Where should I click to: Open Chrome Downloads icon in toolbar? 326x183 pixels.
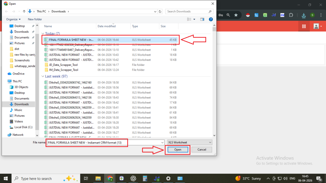304,15
